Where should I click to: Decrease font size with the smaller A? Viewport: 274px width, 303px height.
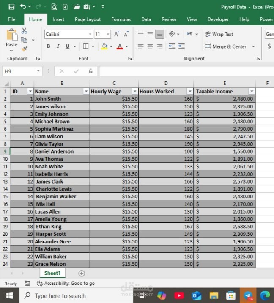126,34
